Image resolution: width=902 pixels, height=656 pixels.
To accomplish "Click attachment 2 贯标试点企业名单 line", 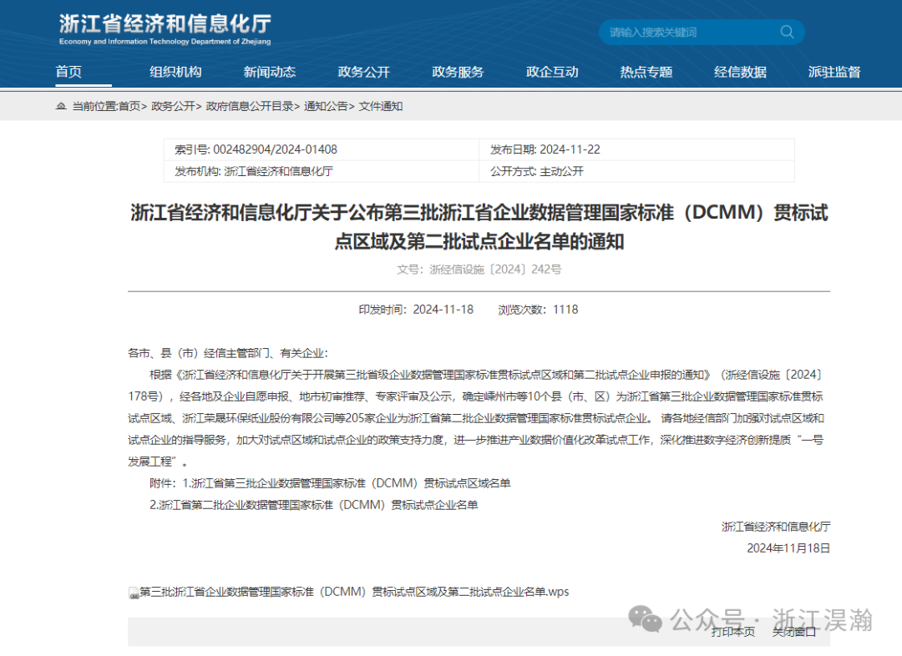I will (314, 505).
